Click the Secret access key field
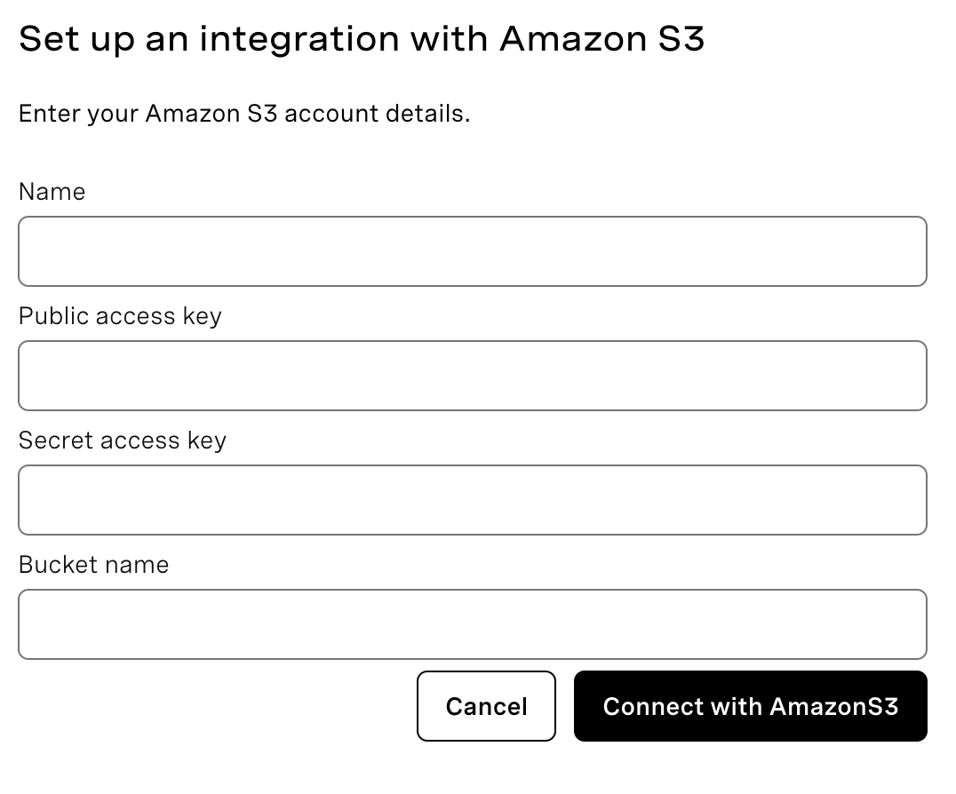The width and height of the screenshot is (956, 794). pos(472,500)
